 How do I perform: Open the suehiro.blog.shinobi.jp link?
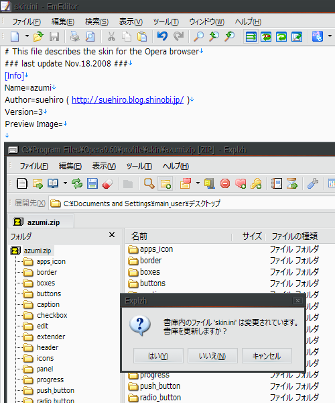coord(128,99)
